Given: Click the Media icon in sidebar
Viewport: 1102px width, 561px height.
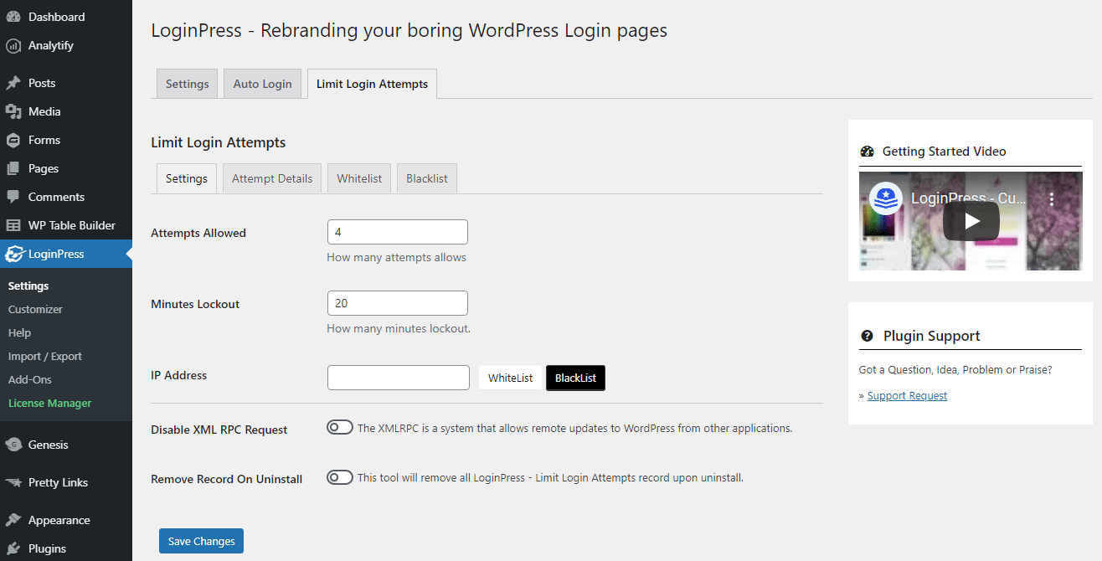Looking at the screenshot, I should pos(13,111).
